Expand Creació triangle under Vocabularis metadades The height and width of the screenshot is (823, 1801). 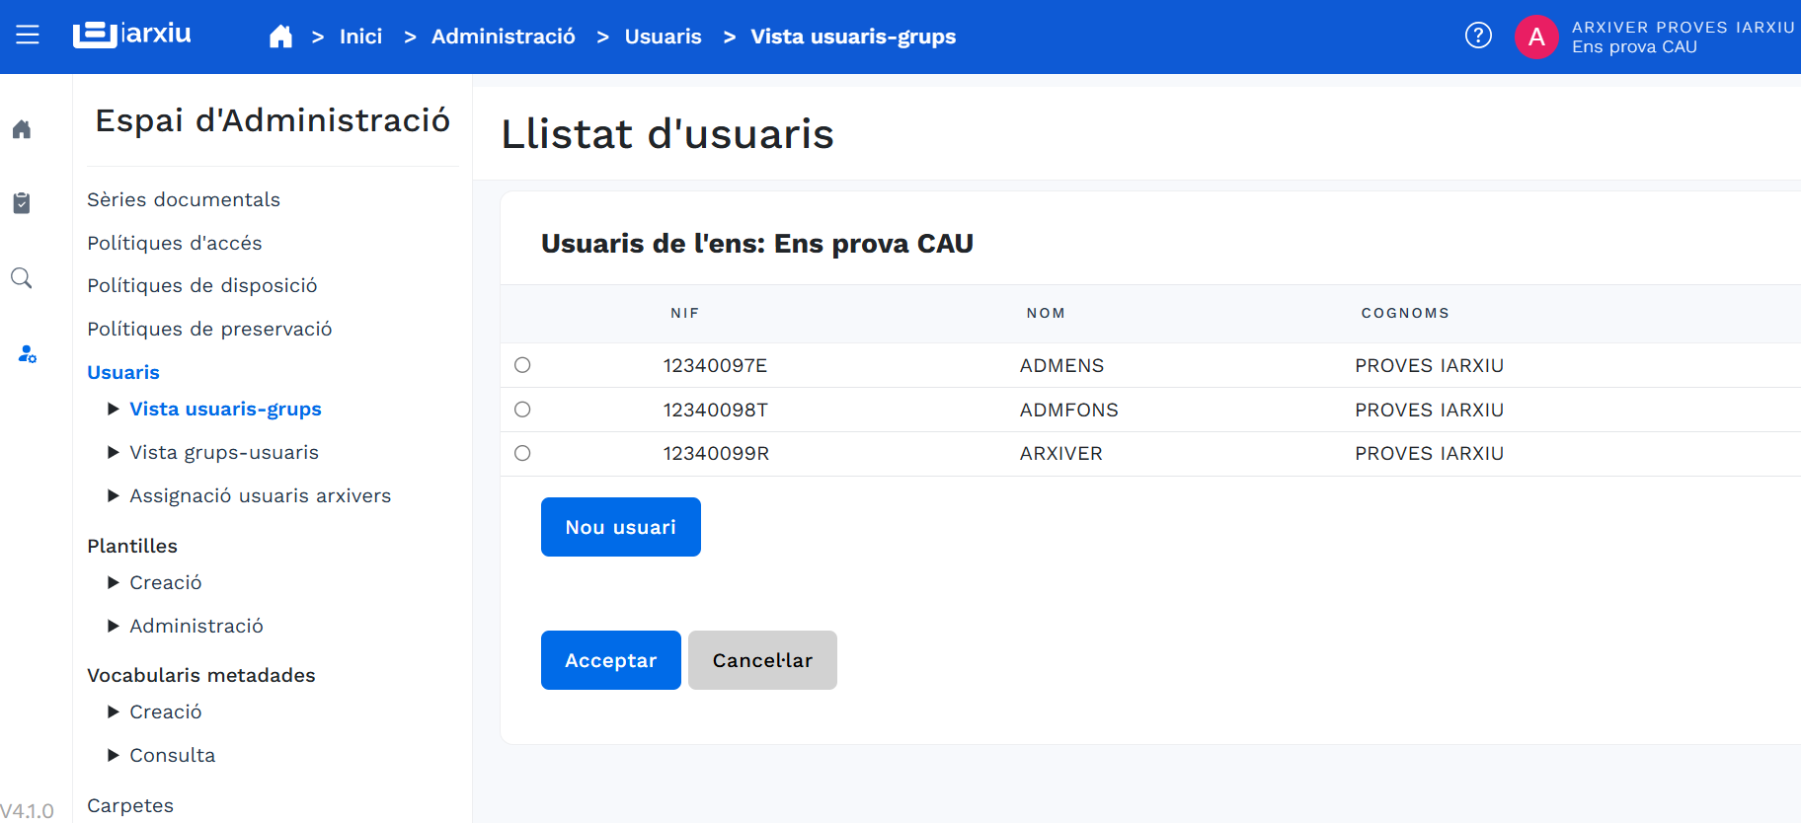(114, 711)
